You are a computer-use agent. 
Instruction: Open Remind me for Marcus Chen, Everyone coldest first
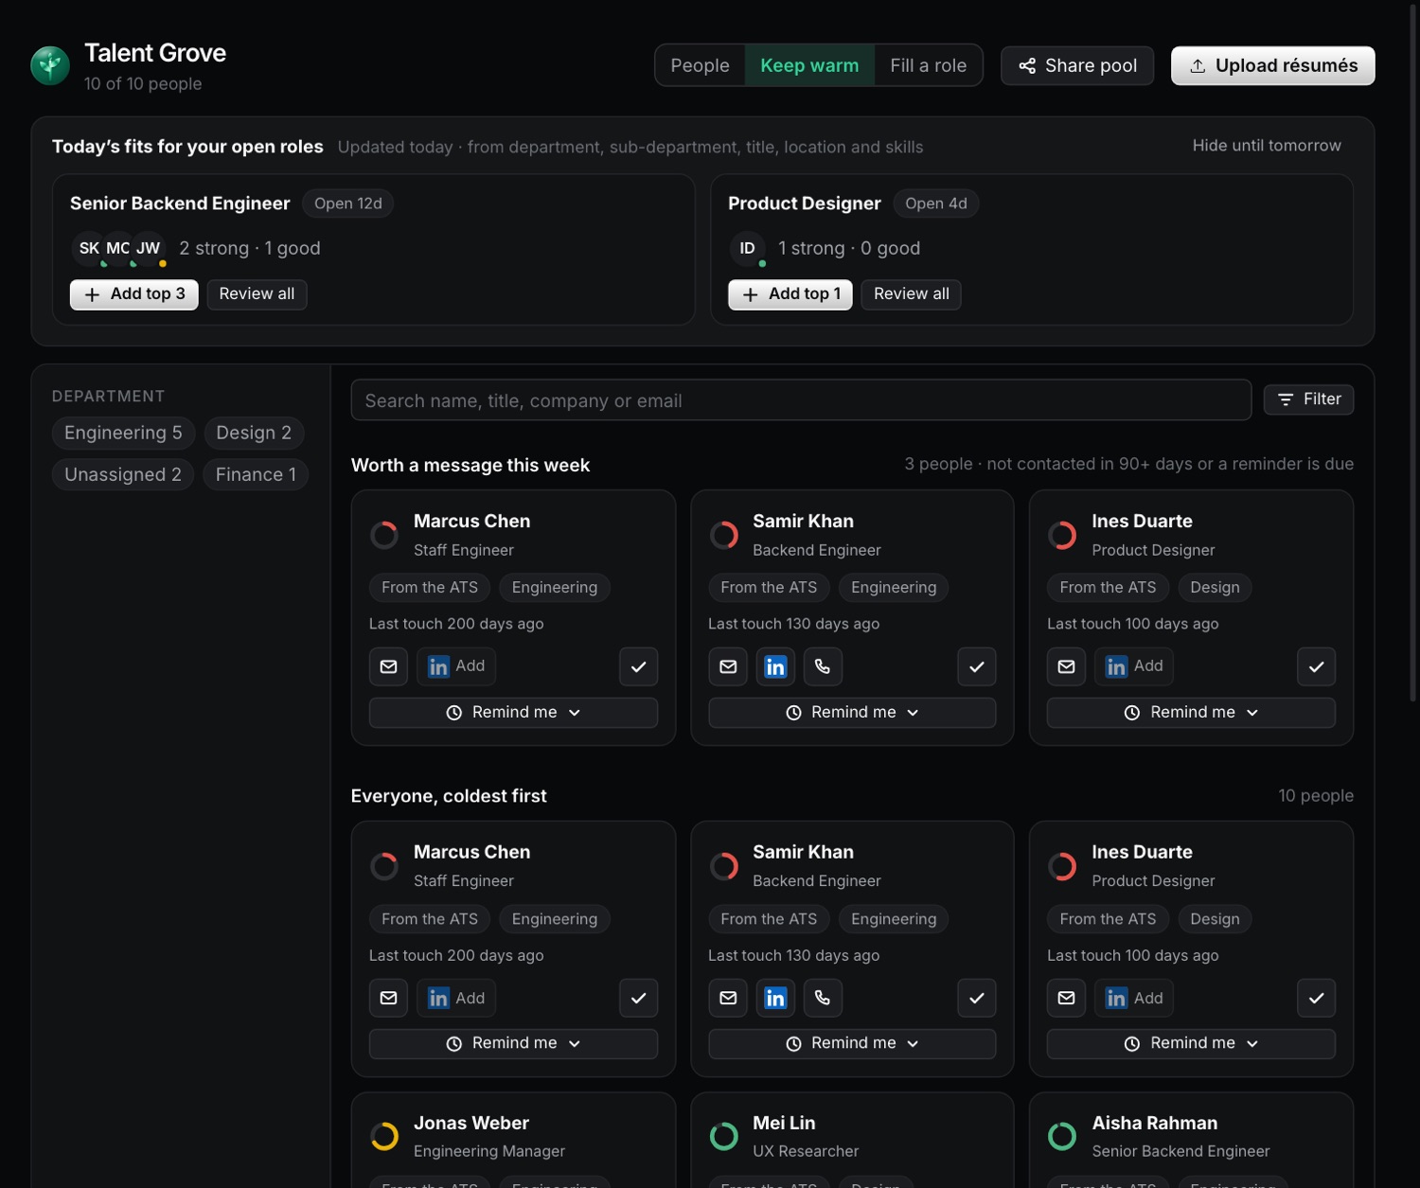[x=513, y=1043]
